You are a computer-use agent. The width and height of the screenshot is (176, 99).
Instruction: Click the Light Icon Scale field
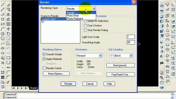pos(131,37)
